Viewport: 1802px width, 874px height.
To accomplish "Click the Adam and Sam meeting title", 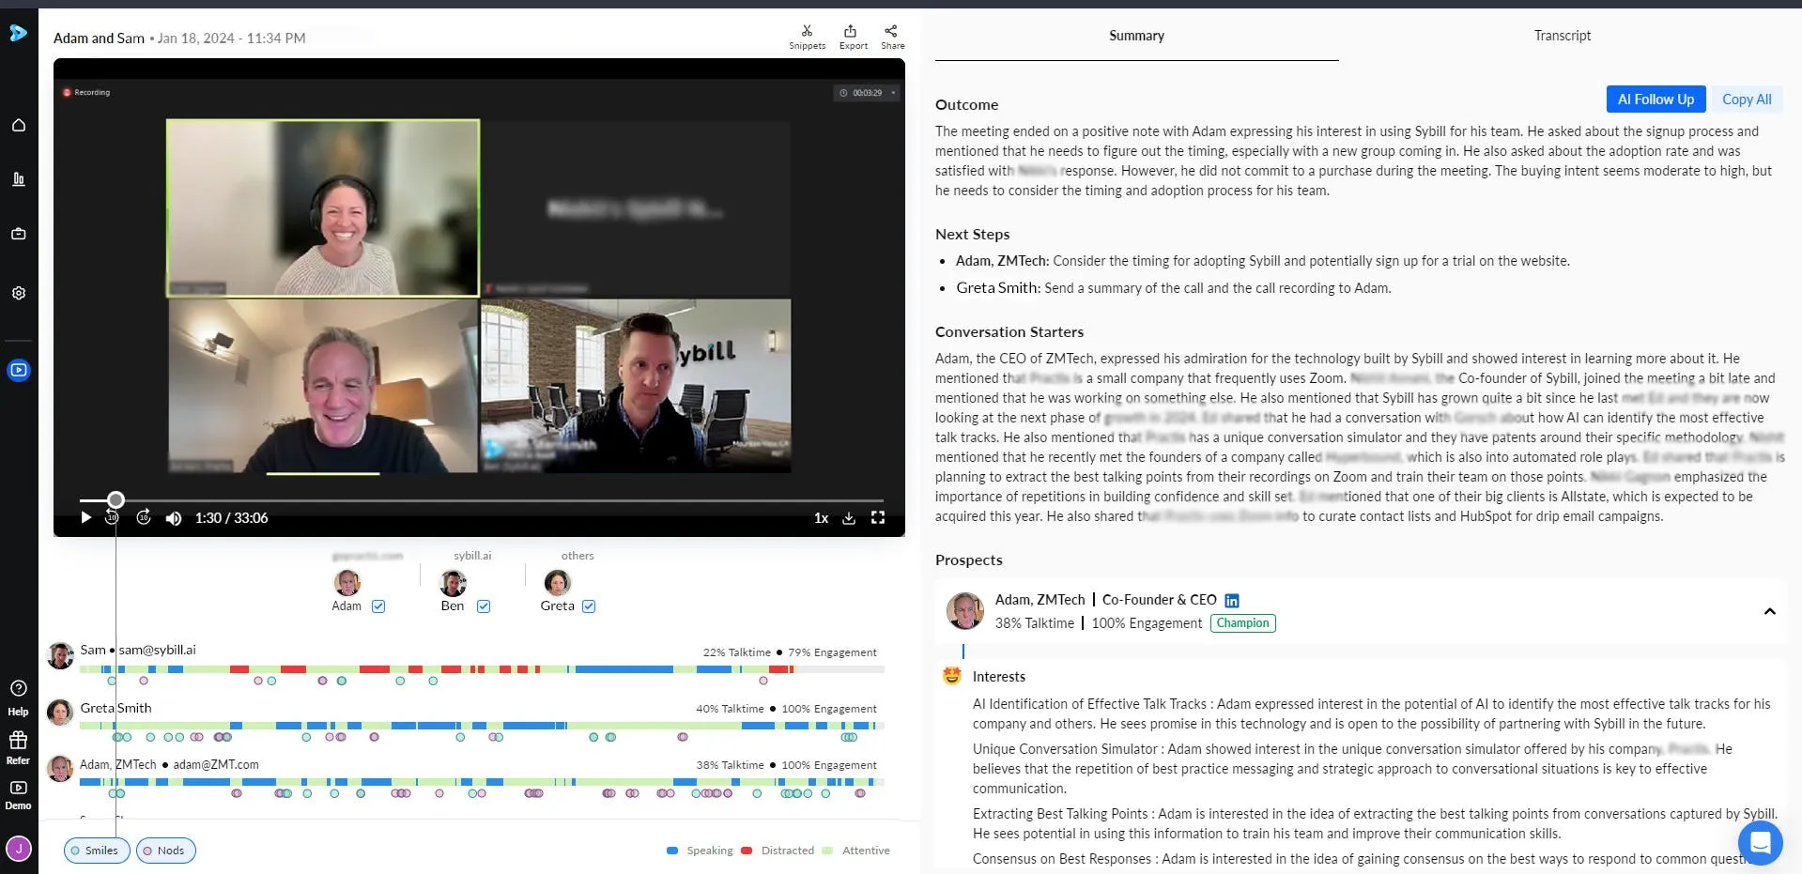I will coord(99,38).
